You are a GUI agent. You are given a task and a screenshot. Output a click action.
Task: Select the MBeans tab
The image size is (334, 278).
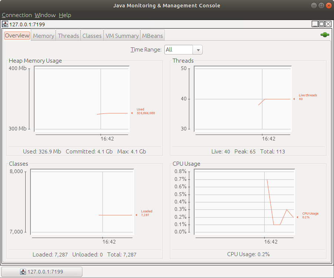pos(153,36)
